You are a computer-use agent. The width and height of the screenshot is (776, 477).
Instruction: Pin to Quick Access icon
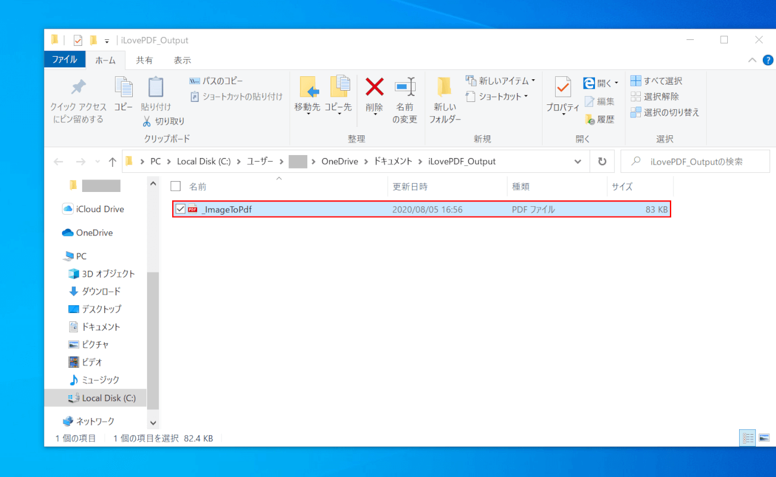tap(78, 88)
